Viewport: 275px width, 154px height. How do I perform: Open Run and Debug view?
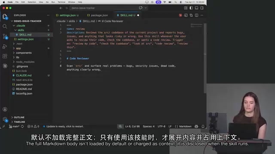[5, 47]
